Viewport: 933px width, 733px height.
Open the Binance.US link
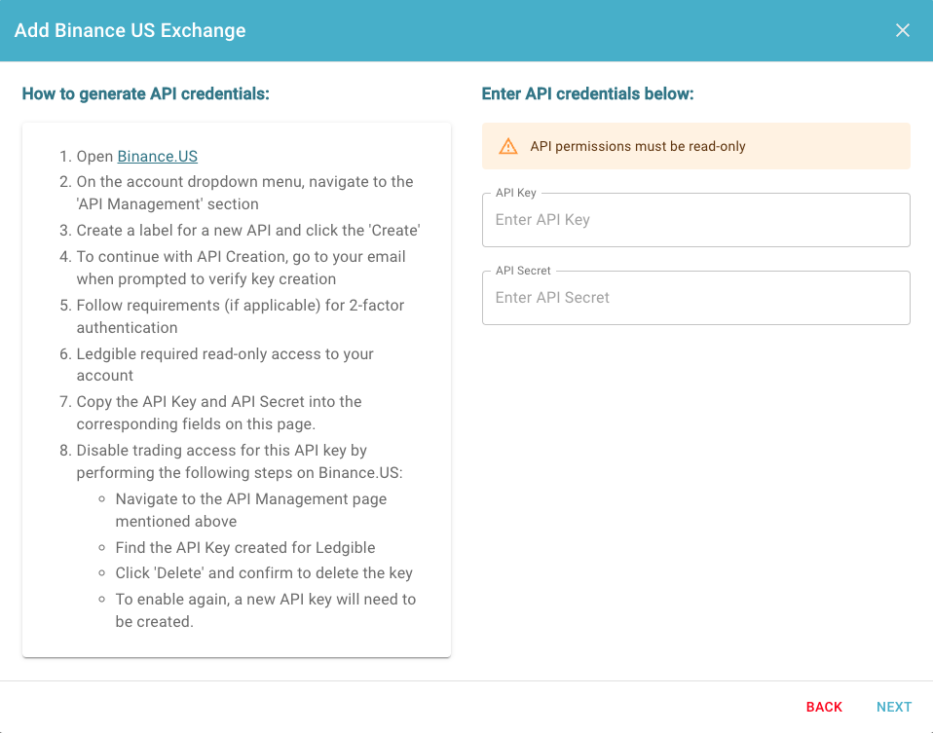coord(157,156)
